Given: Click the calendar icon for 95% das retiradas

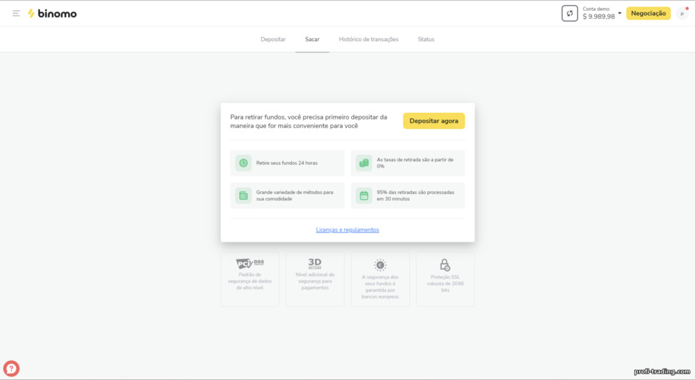Looking at the screenshot, I should pos(364,195).
